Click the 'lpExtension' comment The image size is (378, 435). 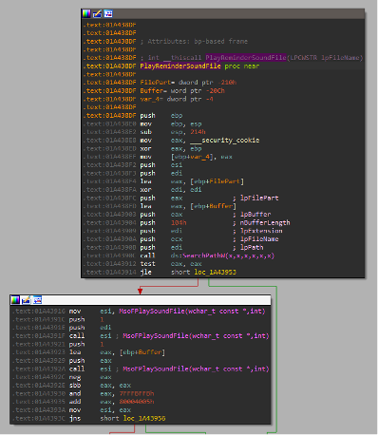click(x=261, y=231)
